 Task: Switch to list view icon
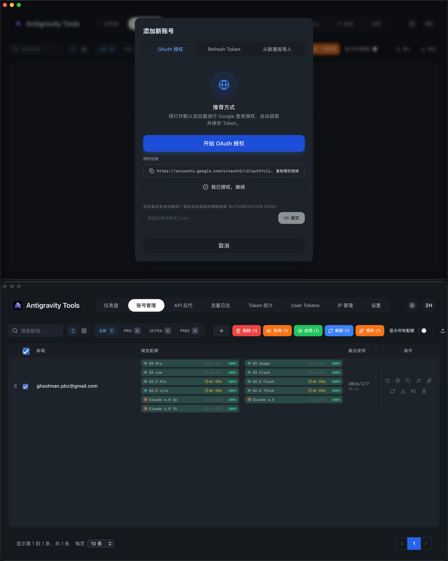click(73, 331)
